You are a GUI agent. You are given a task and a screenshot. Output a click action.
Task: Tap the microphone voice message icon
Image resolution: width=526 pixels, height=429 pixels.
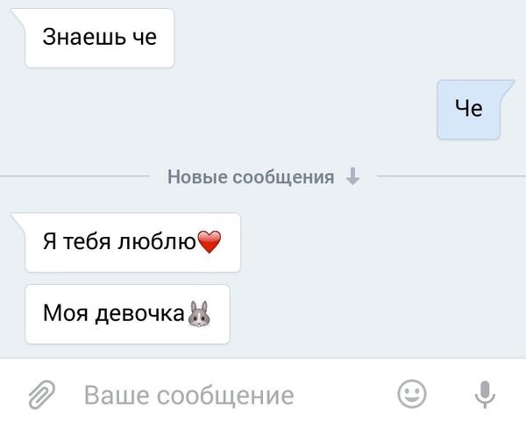click(x=485, y=395)
